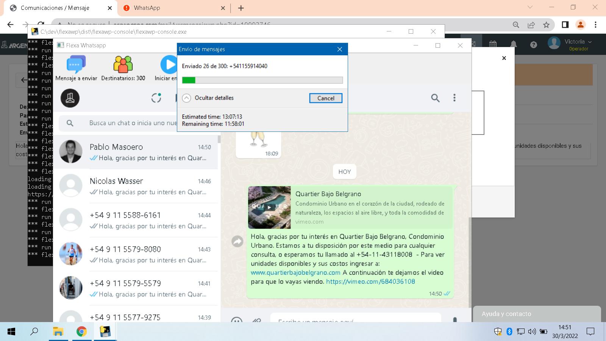Viewport: 606px width, 341px height.
Task: Close the web page modal X
Action: (504, 58)
